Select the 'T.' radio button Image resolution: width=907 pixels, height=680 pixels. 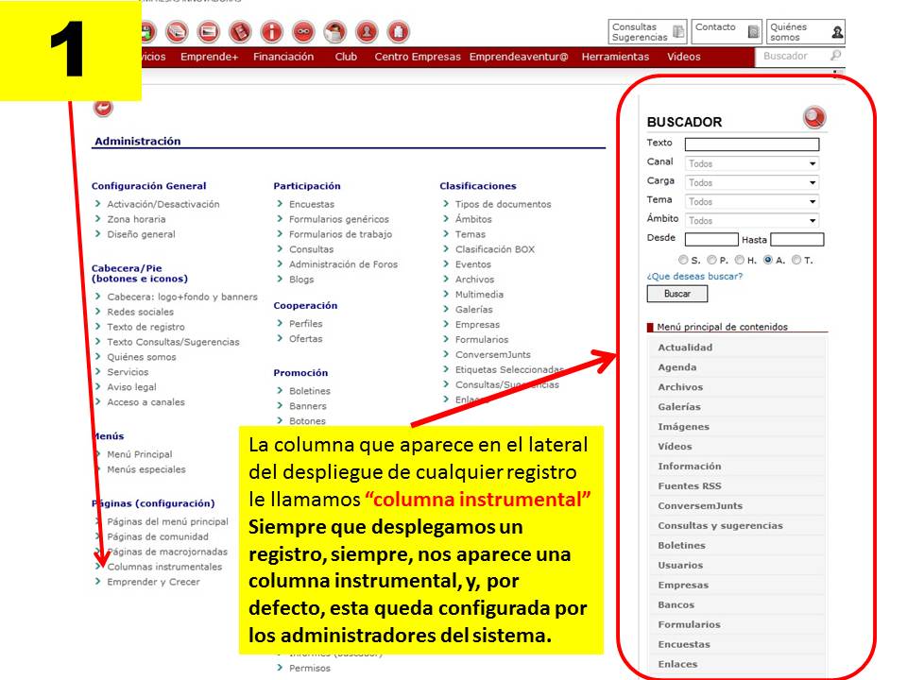click(x=796, y=260)
